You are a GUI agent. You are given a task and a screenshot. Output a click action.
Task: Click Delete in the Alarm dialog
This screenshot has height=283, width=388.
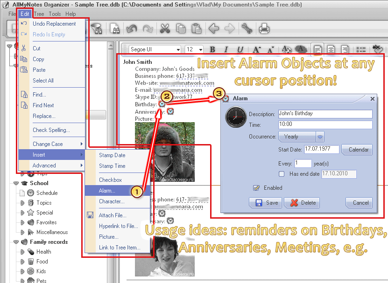(x=302, y=203)
